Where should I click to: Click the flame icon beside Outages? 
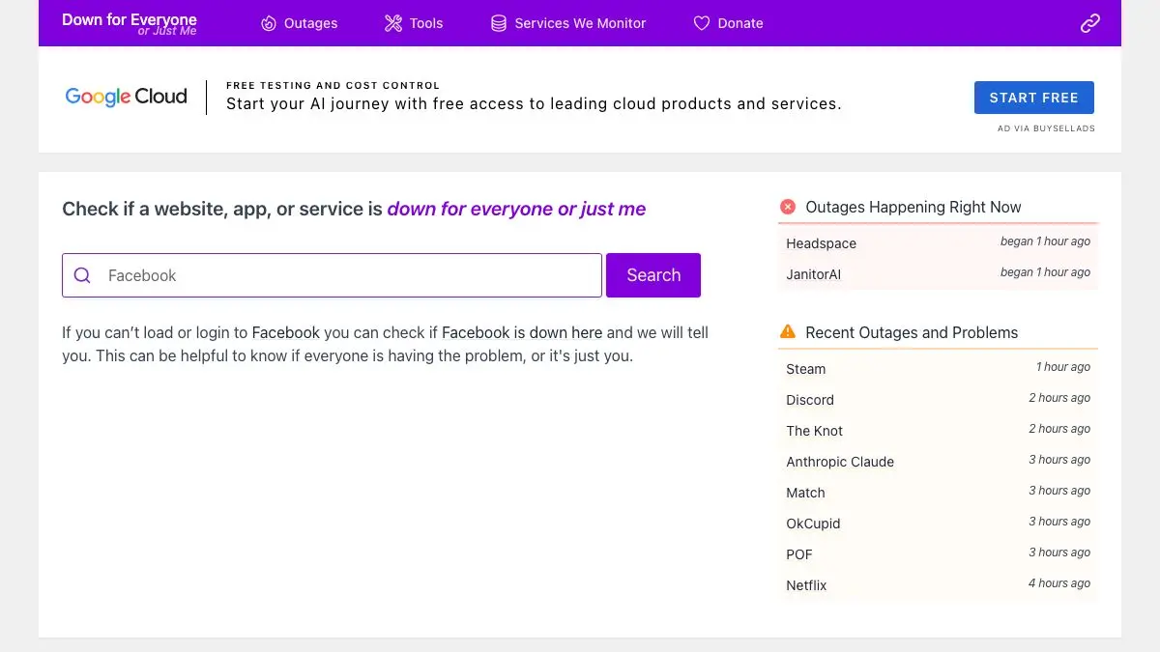(269, 23)
